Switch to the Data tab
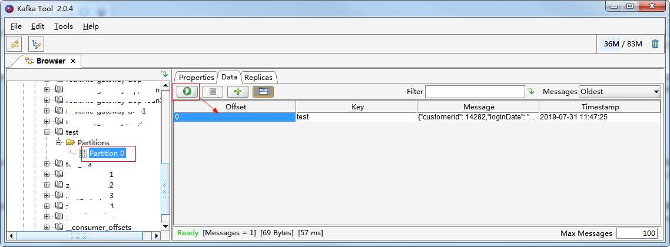This screenshot has height=247, width=670. [x=229, y=77]
